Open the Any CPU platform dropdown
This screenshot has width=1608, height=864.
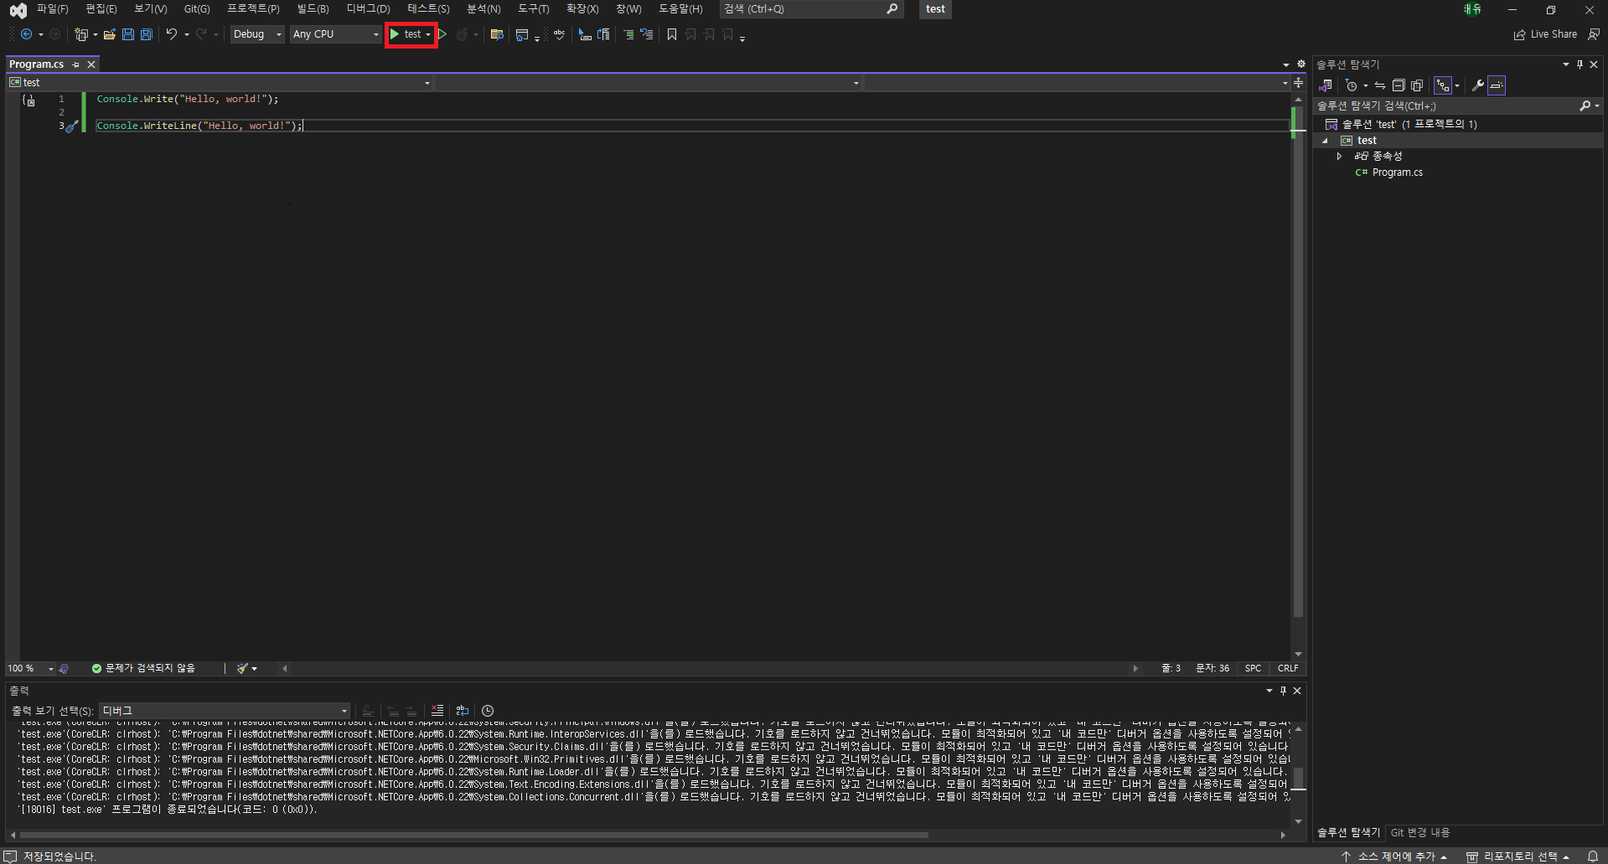click(x=335, y=34)
